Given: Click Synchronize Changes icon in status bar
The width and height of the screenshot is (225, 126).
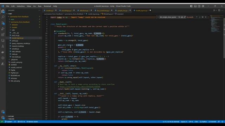Looking at the screenshot, I should (x=15, y=122).
